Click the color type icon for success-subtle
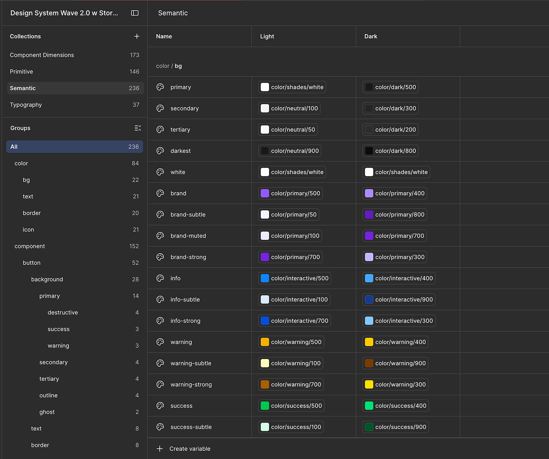Viewport: 549px width, 459px height. click(160, 427)
